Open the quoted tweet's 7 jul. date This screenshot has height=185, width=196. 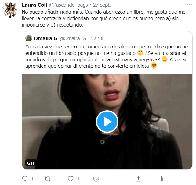point(99,38)
